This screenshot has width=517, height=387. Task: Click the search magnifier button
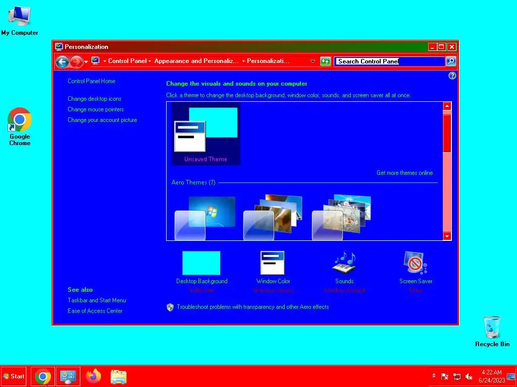point(450,61)
